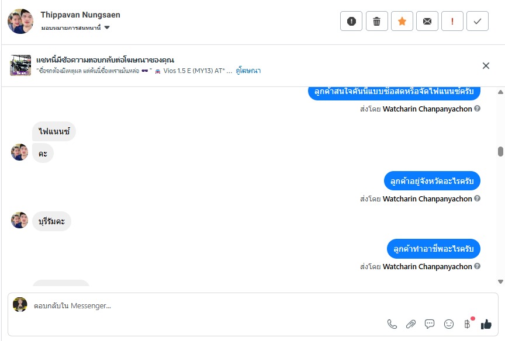505x341 pixels.
Task: Open the emoji picker
Action: click(449, 324)
